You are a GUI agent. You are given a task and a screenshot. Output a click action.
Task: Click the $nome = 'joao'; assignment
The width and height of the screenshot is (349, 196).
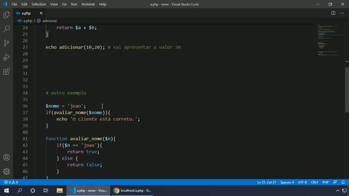pyautogui.click(x=65, y=106)
